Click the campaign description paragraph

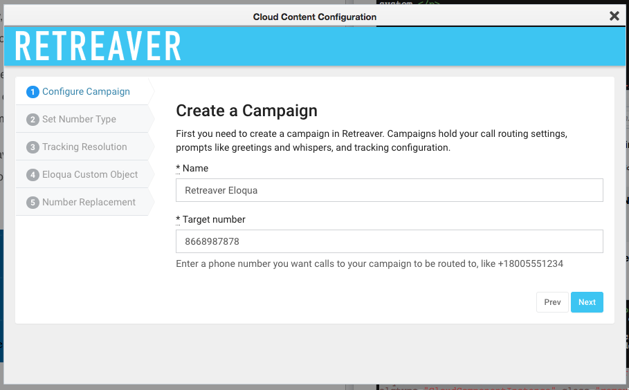[x=372, y=140]
